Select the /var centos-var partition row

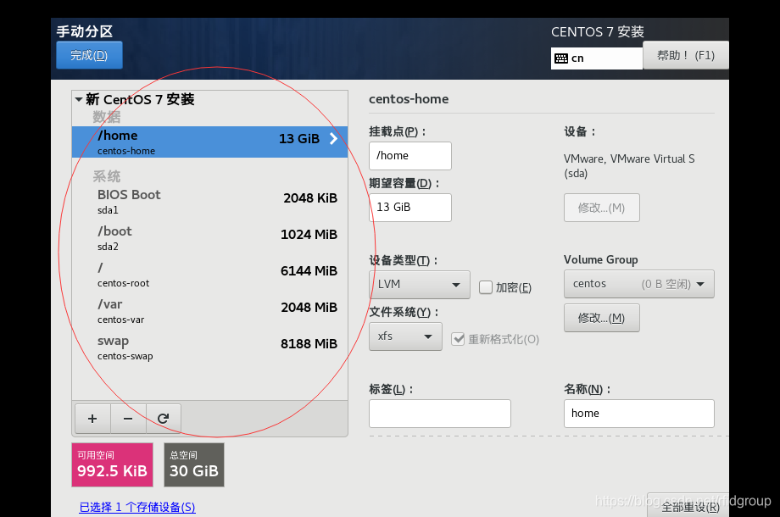tap(209, 311)
